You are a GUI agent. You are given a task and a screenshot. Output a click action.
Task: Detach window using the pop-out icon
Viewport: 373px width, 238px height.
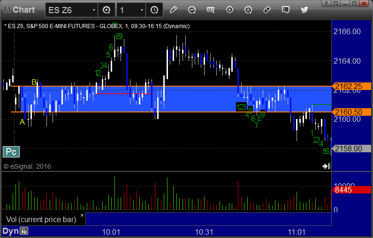(x=335, y=3)
